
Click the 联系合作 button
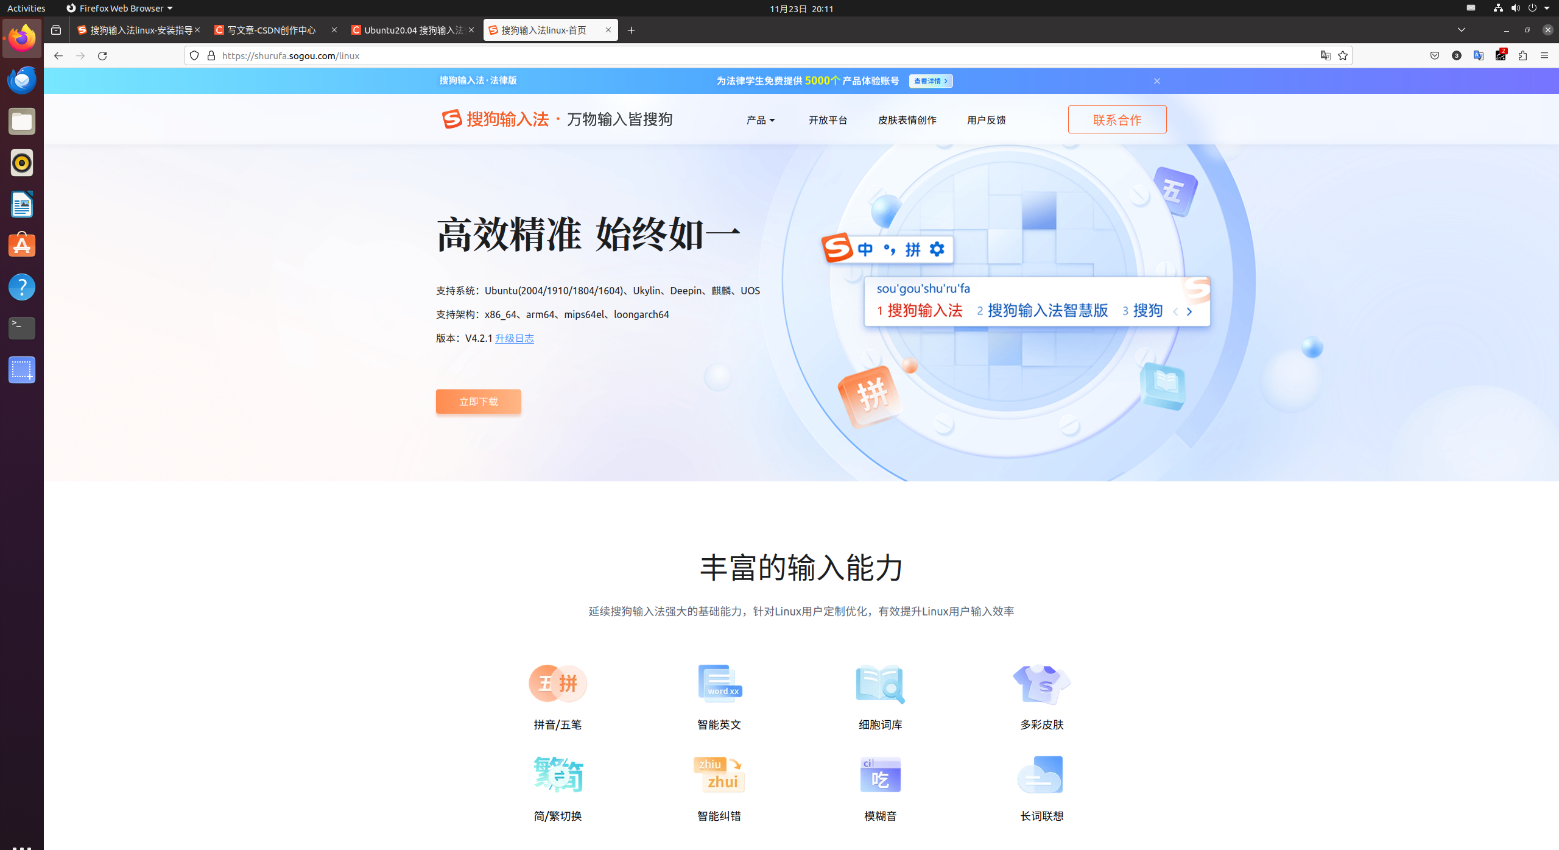point(1117,119)
